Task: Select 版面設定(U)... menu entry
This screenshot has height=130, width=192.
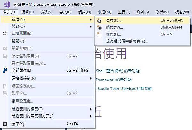Action: point(47,86)
